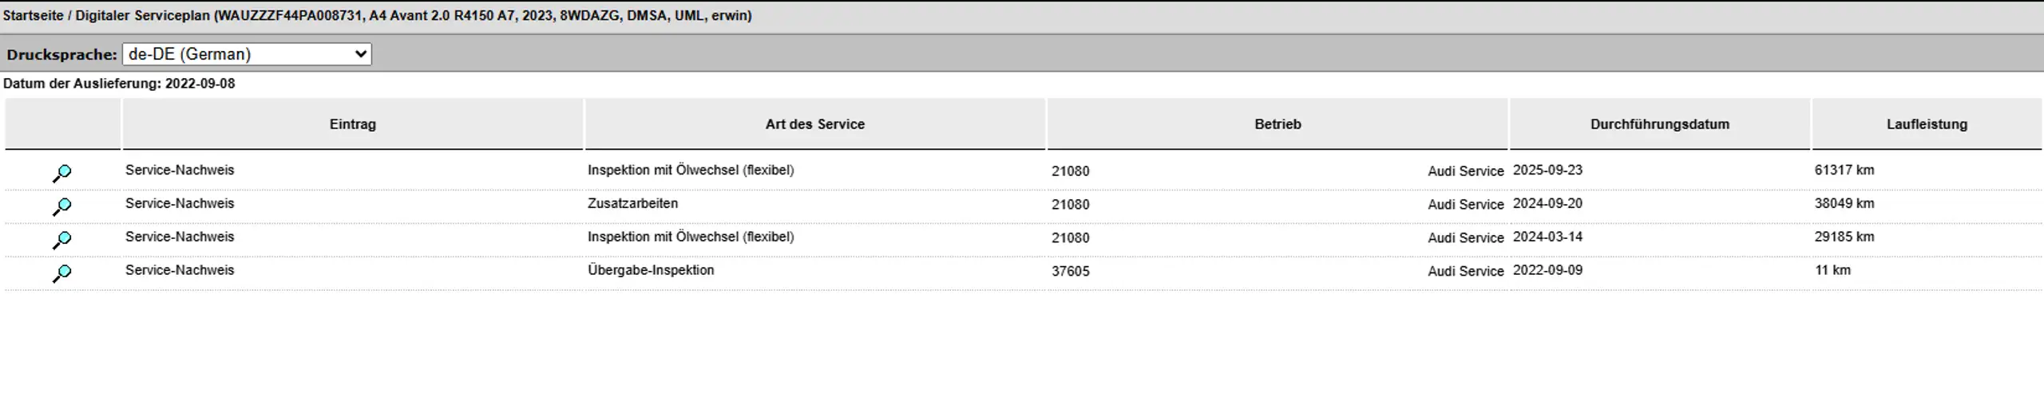Image resolution: width=2044 pixels, height=404 pixels.
Task: Click the Startseite breadcrumb link
Action: 33,16
